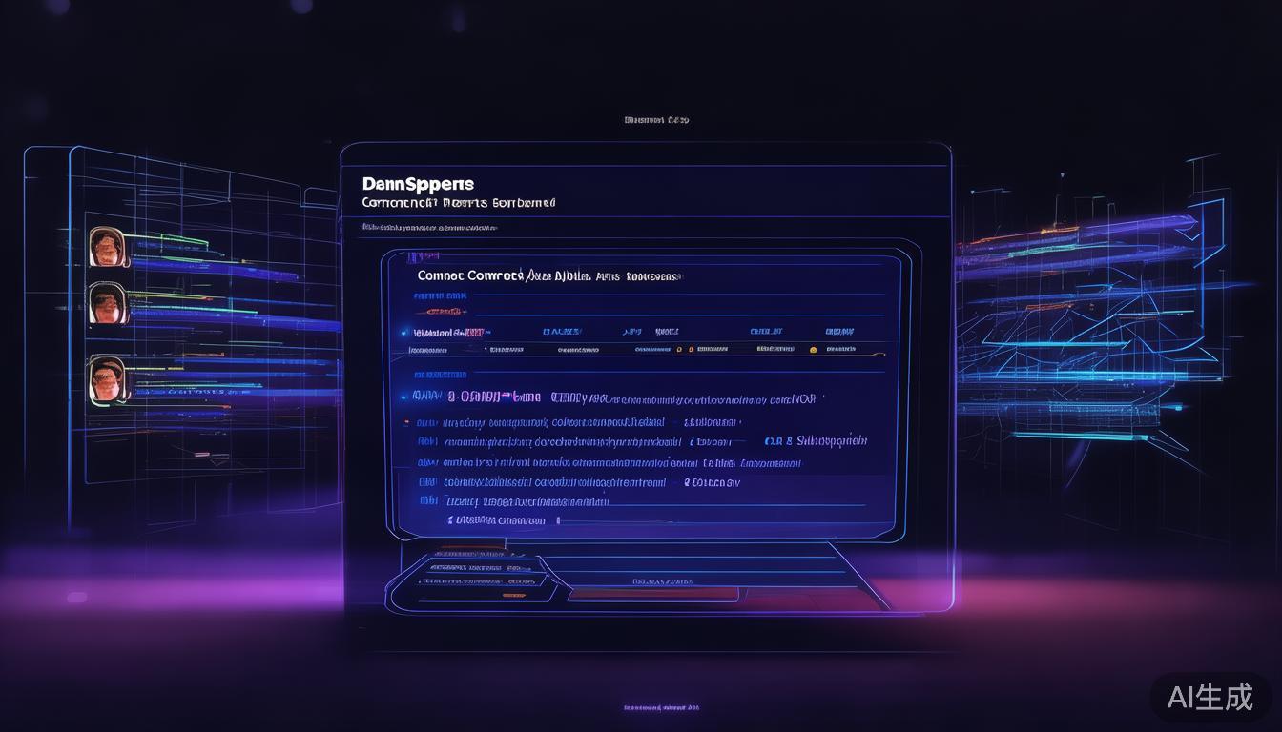Select the Comnoc Comroct panel heading
This screenshot has width=1282, height=732.
click(548, 275)
